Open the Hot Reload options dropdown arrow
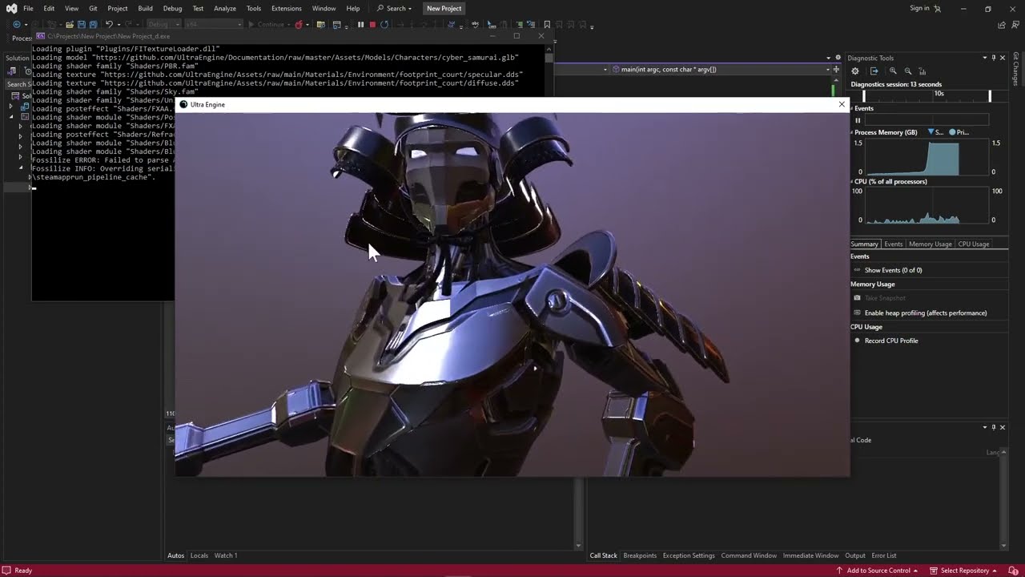The image size is (1025, 577). tap(307, 25)
